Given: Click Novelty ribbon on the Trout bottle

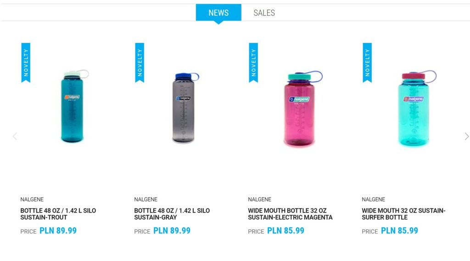Looking at the screenshot, I should tap(26, 62).
